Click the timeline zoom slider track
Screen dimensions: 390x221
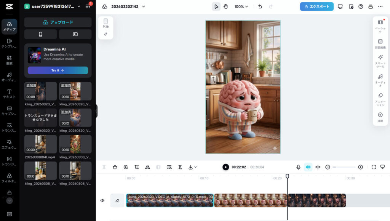(344, 167)
